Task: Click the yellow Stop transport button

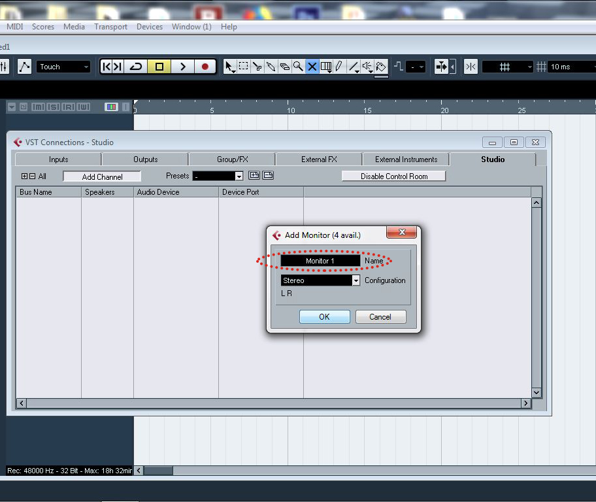Action: coord(159,67)
